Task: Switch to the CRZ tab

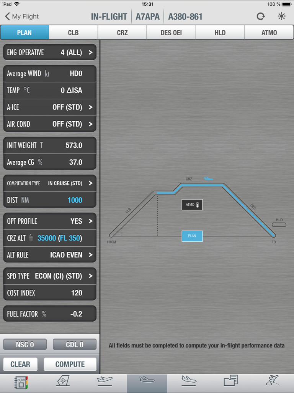Action: point(122,33)
